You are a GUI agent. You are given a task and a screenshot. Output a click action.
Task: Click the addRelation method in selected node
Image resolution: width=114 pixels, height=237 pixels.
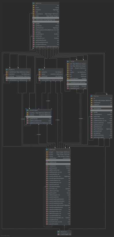pyautogui.click(x=39, y=123)
